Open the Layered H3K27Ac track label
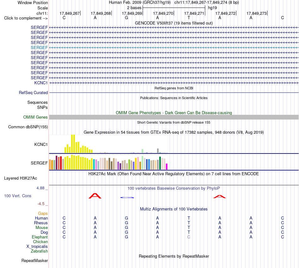The image size is (299, 268). point(20,178)
